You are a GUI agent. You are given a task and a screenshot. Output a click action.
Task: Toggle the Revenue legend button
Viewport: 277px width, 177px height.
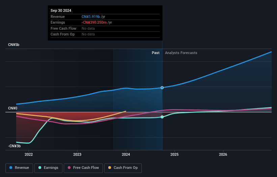(x=19, y=168)
